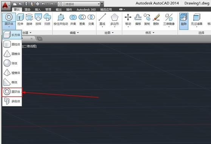Screen dimensions: 211x144
Task: Click the 选择 panel title
Action: coord(201,33)
